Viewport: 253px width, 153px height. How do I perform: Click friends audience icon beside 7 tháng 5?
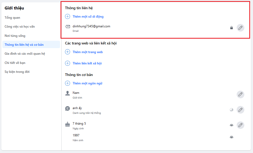click(x=231, y=125)
